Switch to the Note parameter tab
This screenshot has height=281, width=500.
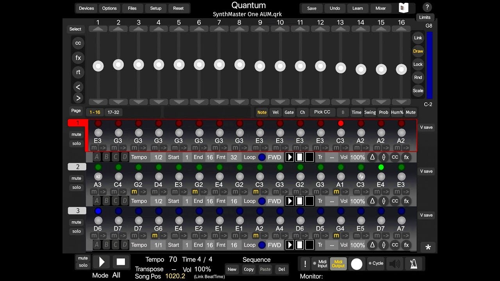(x=262, y=112)
